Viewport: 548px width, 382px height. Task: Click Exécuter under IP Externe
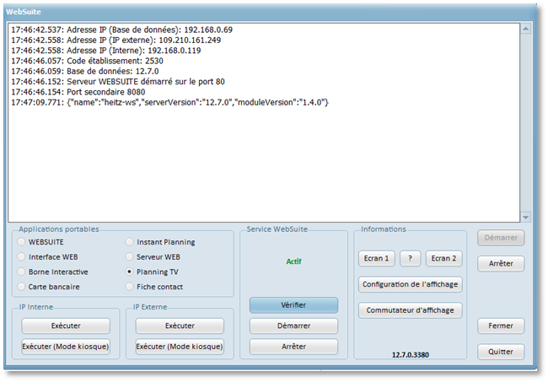pos(180,326)
